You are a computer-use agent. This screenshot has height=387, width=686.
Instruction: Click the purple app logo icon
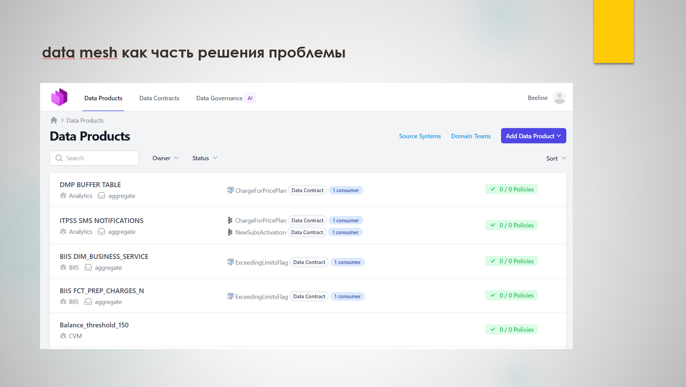coord(59,97)
